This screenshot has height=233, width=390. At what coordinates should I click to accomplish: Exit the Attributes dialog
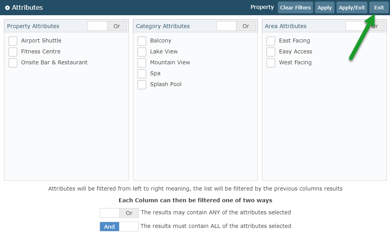pyautogui.click(x=379, y=7)
